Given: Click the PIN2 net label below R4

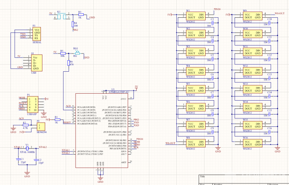Looking at the screenshot, I should pos(76,30).
